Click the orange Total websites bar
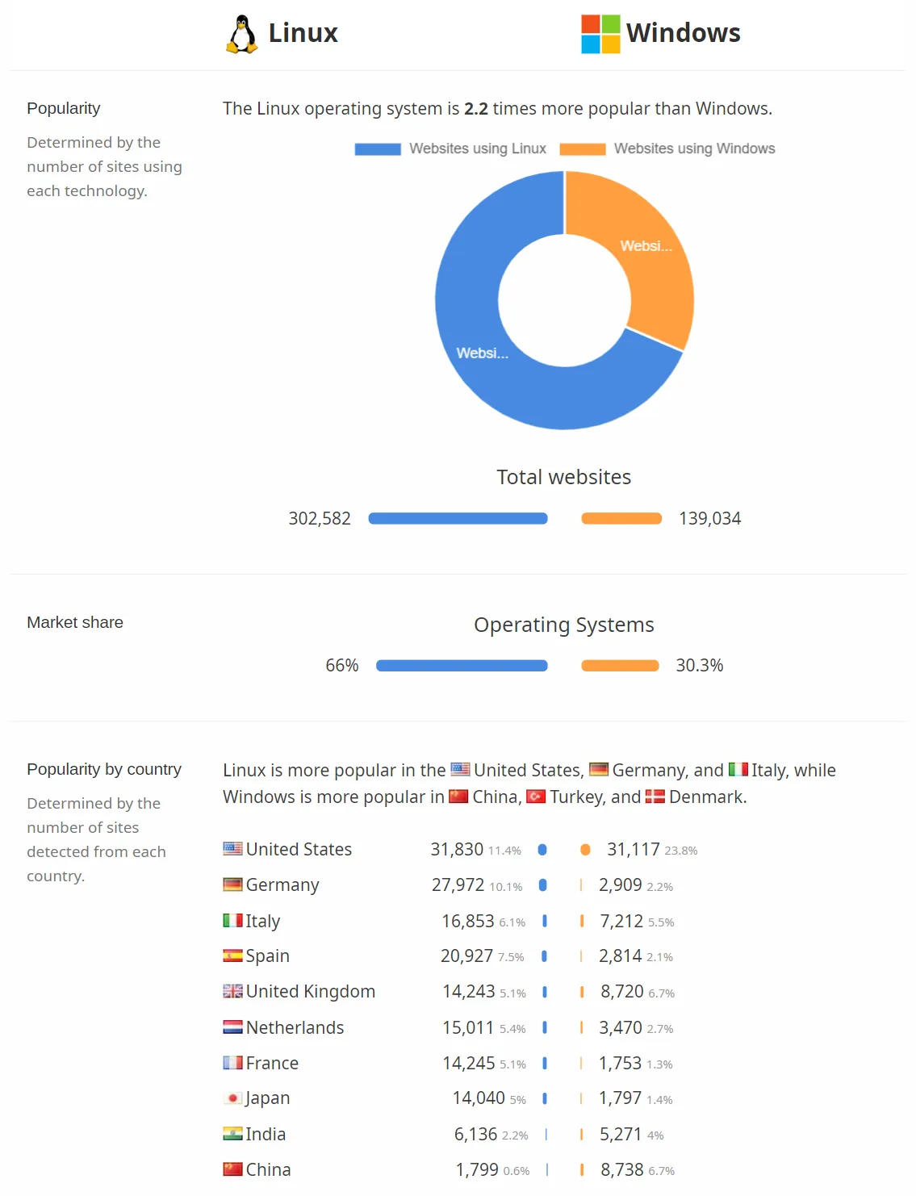The image size is (916, 1196). [621, 519]
